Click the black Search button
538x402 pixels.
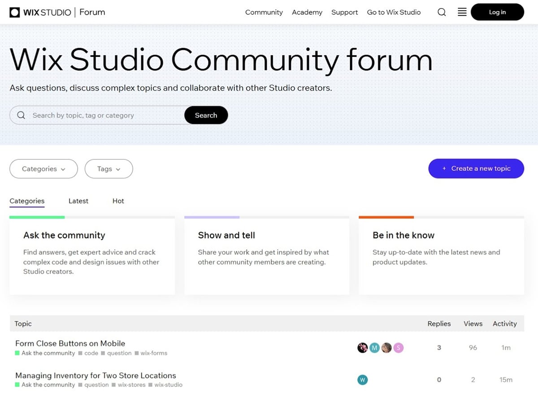(206, 115)
